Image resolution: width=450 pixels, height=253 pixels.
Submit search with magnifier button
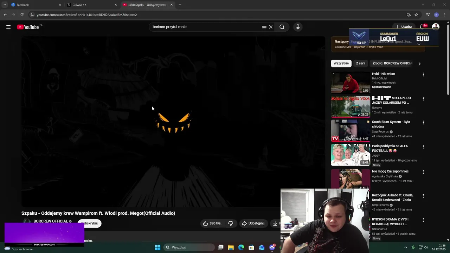pos(282,27)
